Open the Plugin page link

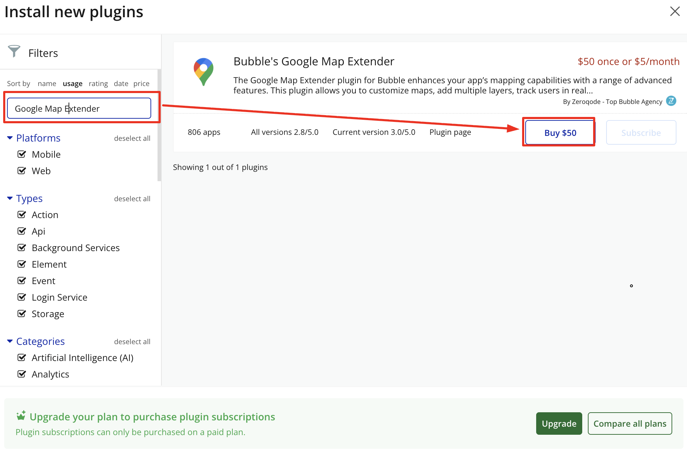pos(450,132)
